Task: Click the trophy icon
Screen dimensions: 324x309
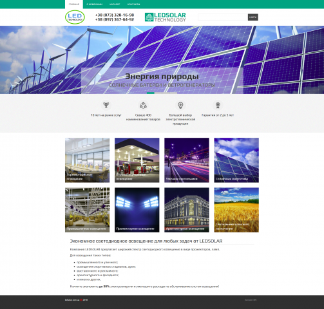Action: point(106,105)
